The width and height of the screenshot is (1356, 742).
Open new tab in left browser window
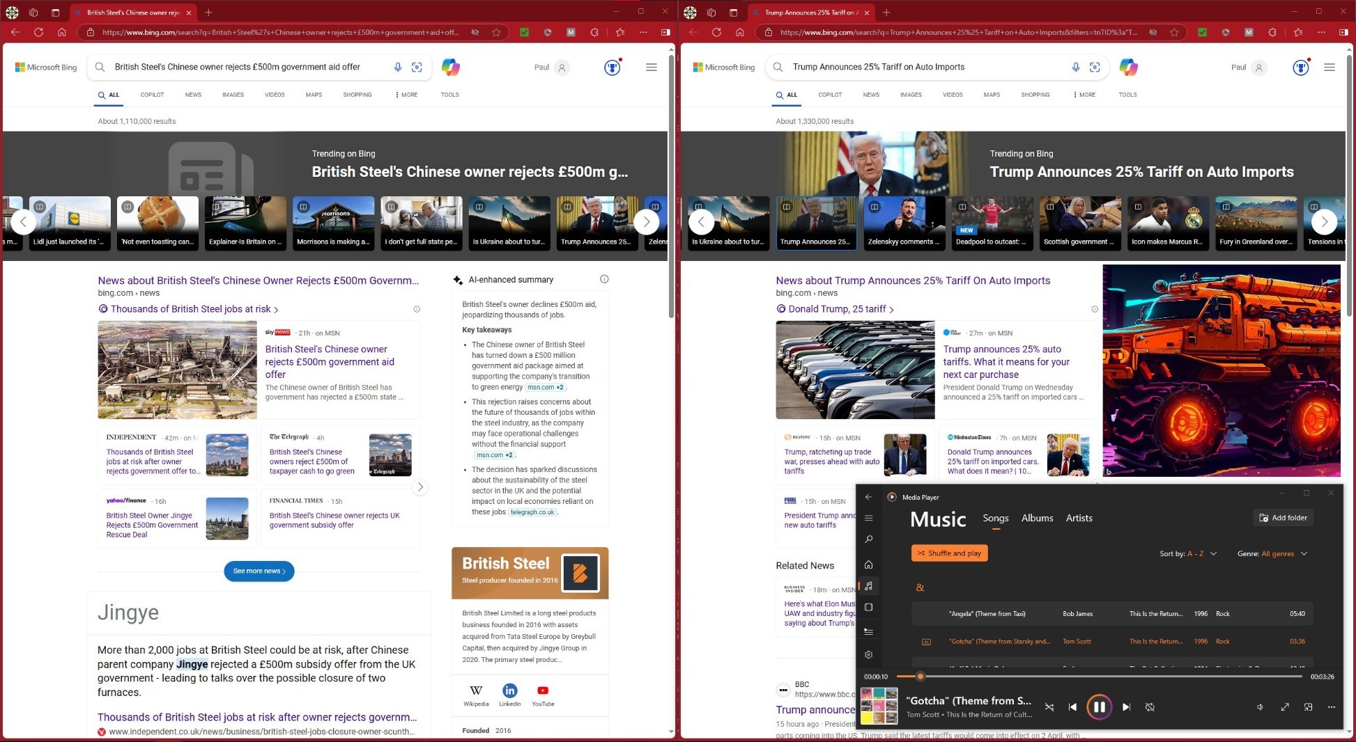pyautogui.click(x=208, y=13)
